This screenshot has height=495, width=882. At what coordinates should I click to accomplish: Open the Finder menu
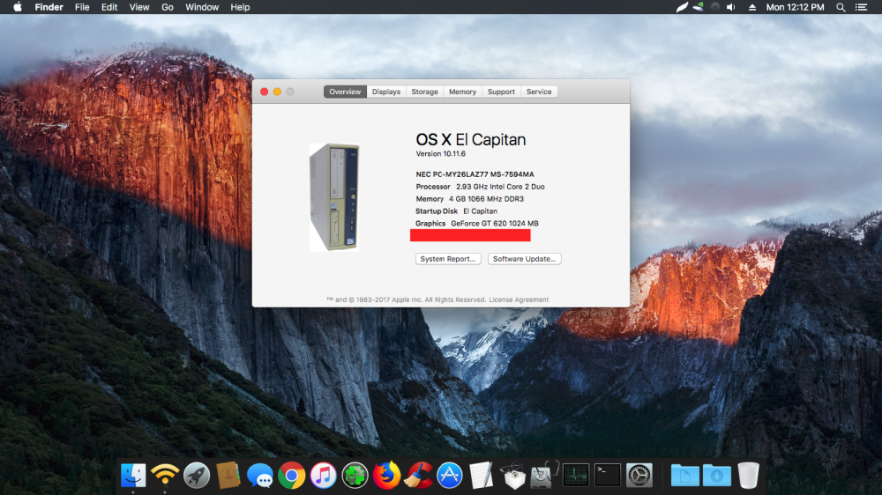pos(49,7)
